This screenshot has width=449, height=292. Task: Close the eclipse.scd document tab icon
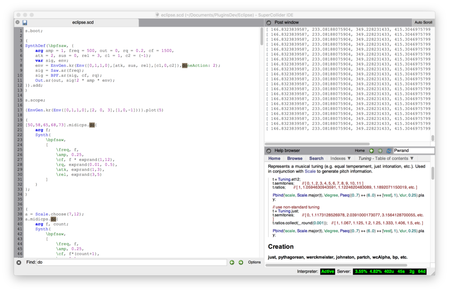tap(18, 22)
